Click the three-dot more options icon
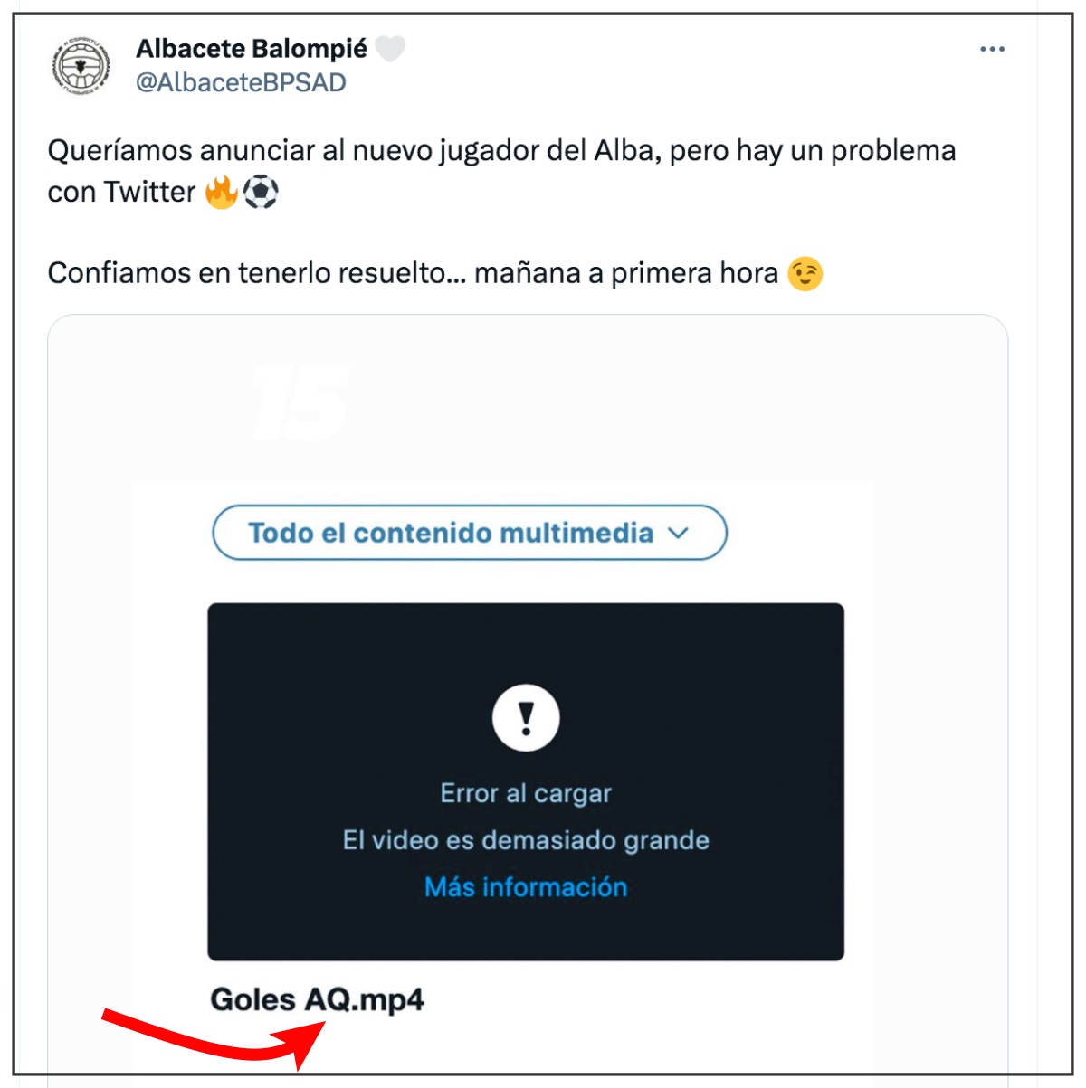Viewport: 1086px width, 1088px height. tap(992, 49)
